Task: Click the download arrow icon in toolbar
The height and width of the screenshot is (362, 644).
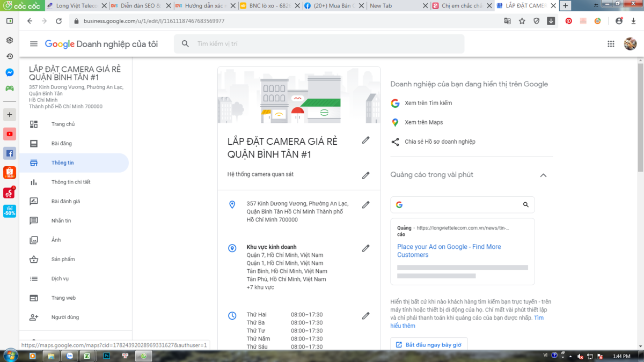Action: [551, 21]
